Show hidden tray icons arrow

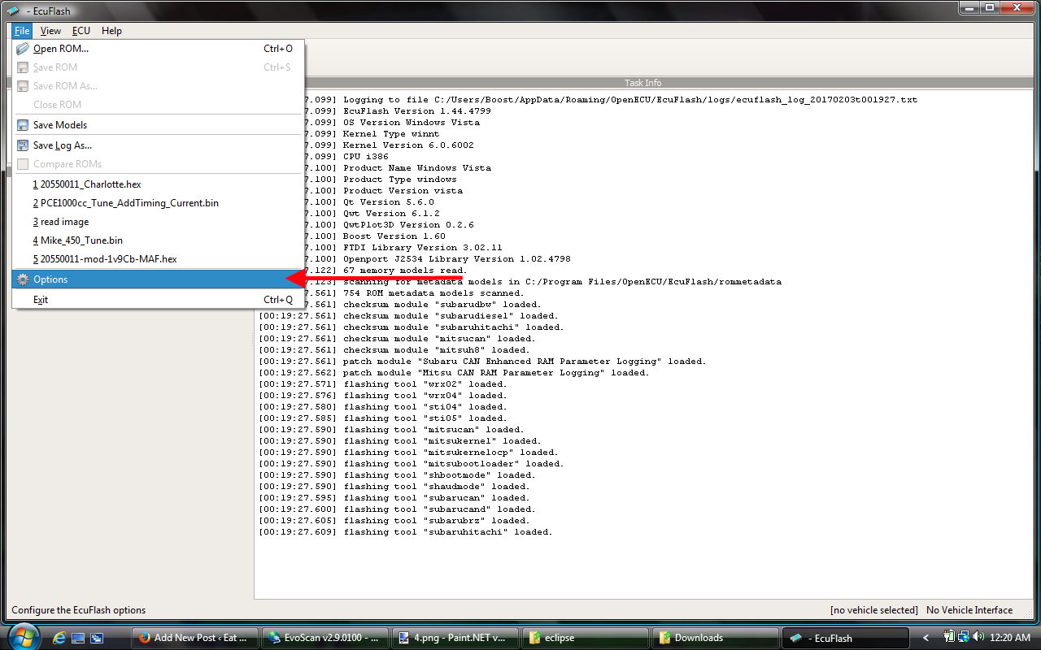[x=926, y=638]
